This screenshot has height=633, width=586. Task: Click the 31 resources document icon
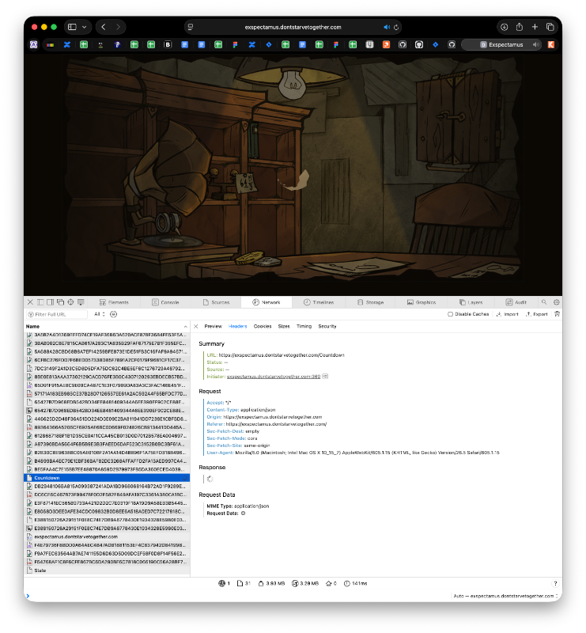pos(240,583)
